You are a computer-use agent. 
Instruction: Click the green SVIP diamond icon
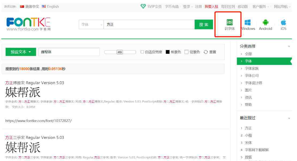coord(143,6)
